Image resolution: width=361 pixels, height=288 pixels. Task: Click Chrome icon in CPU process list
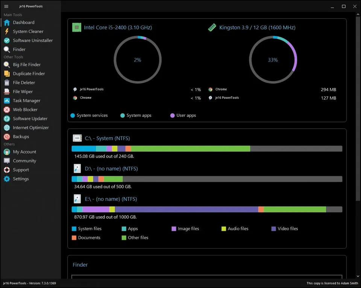(x=75, y=98)
